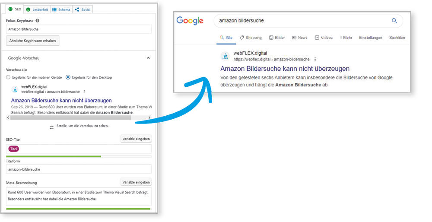Open three-dot menu beside Google result URL
Image resolution: width=432 pixels, height=222 pixels.
click(315, 59)
